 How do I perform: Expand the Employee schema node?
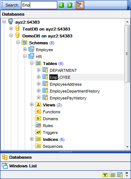(x=25, y=49)
